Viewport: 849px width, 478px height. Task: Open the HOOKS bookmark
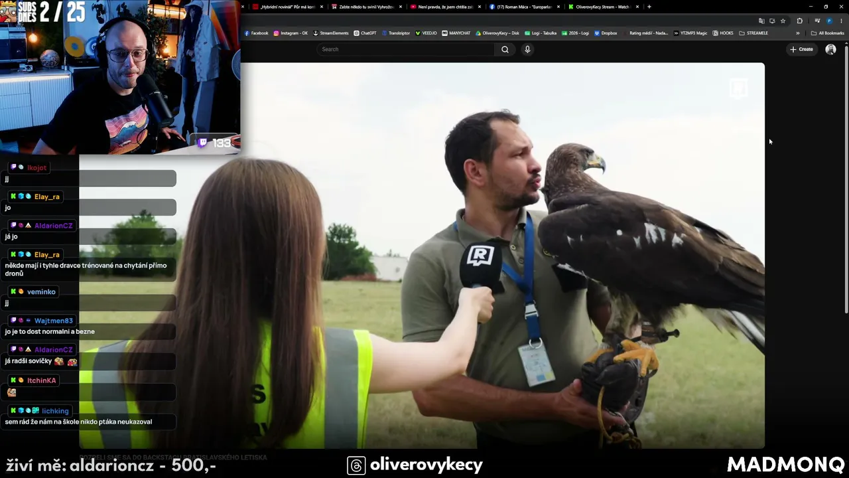(723, 33)
